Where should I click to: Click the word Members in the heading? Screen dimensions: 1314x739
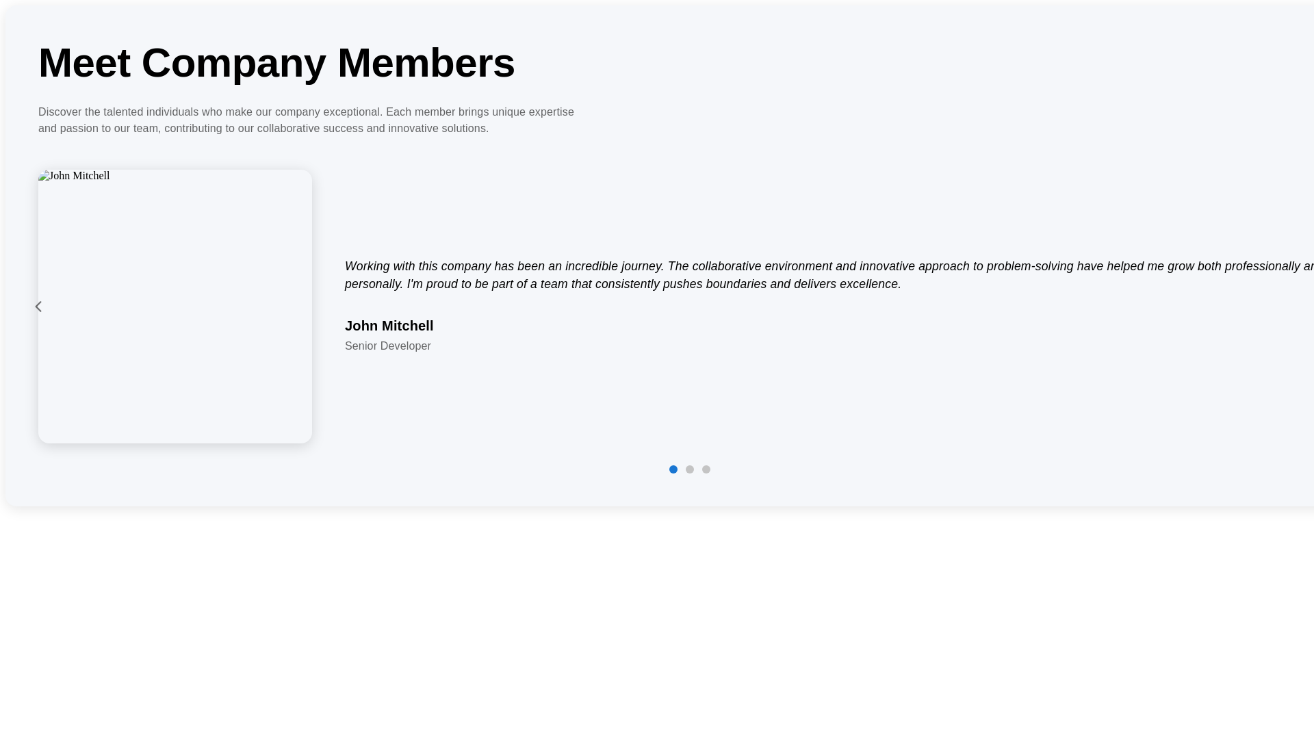(426, 63)
